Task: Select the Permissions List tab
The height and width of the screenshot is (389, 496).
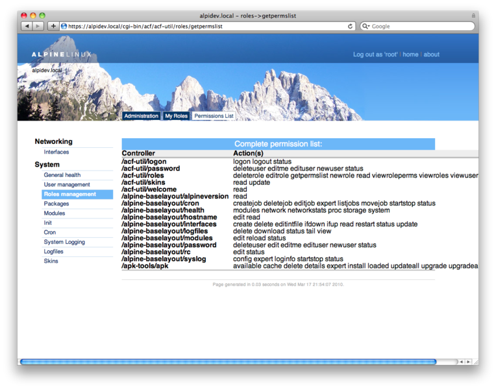Action: [214, 116]
